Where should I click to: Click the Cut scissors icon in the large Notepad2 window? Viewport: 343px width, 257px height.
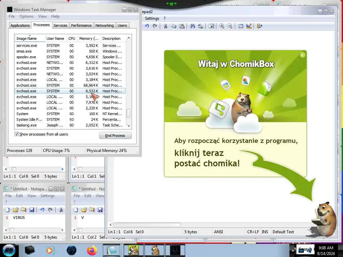point(165,26)
